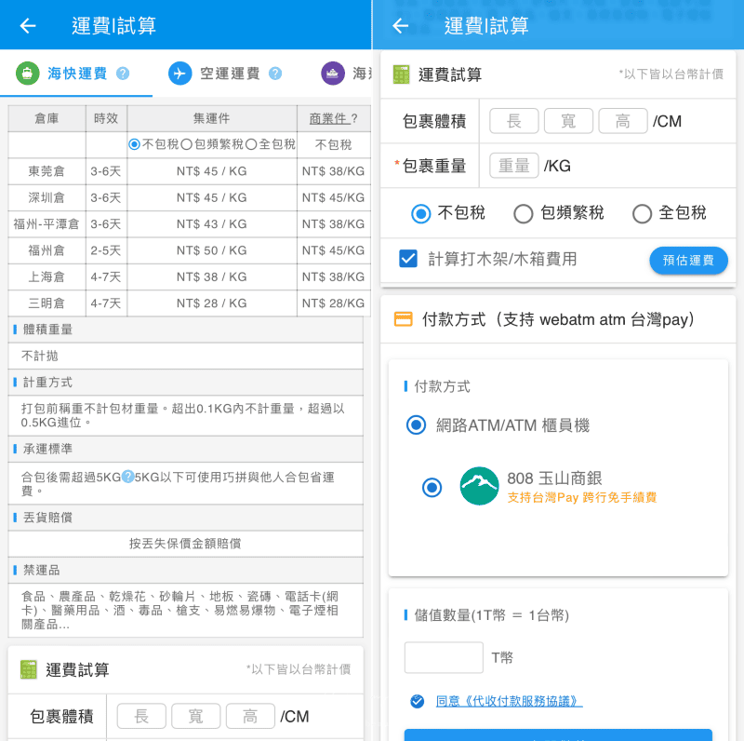This screenshot has height=741, width=744.
Task: Click 寬 width field in right panel
Action: point(568,121)
